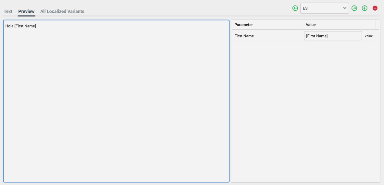This screenshot has width=384, height=185.
Task: Click the green left arrow for previous language
Action: tap(295, 8)
